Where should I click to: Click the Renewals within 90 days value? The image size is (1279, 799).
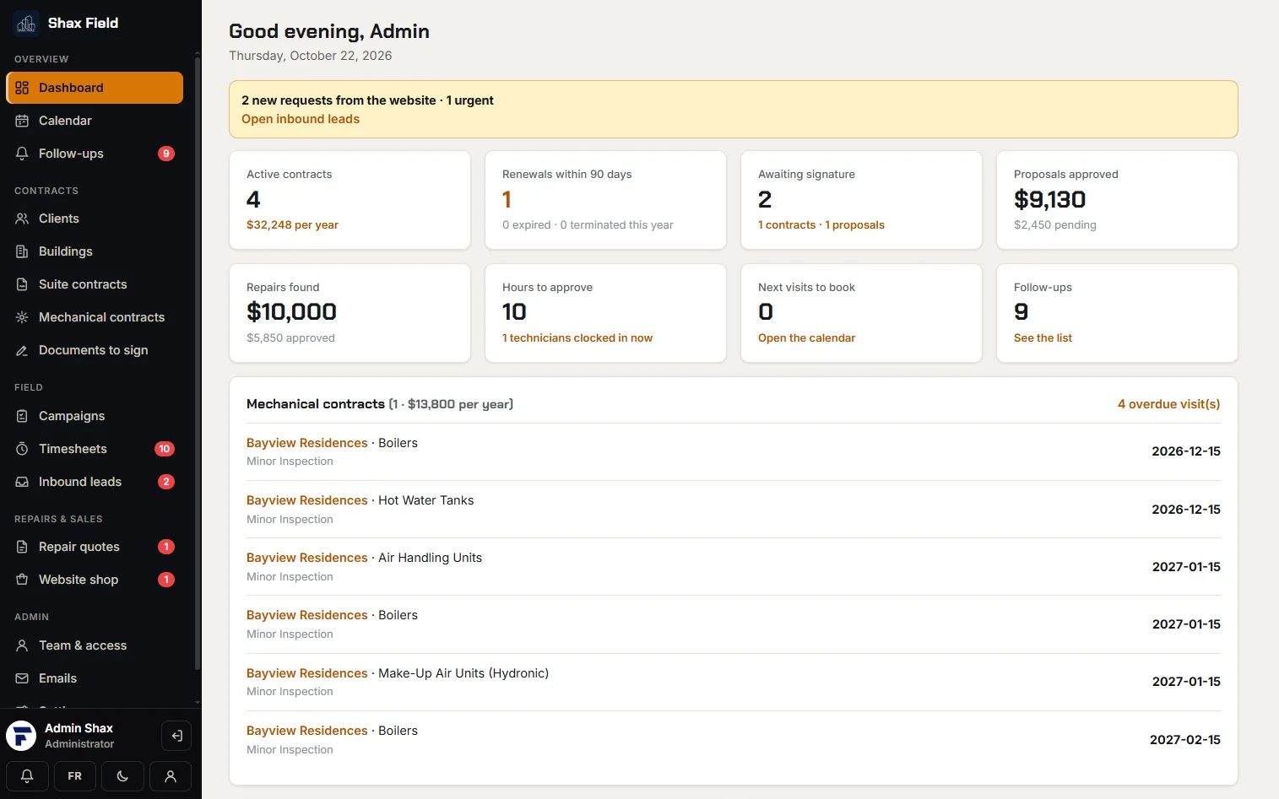[507, 200]
